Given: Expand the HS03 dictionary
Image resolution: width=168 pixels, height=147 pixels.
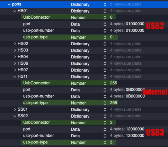Looking at the screenshot, I should coord(15,50).
